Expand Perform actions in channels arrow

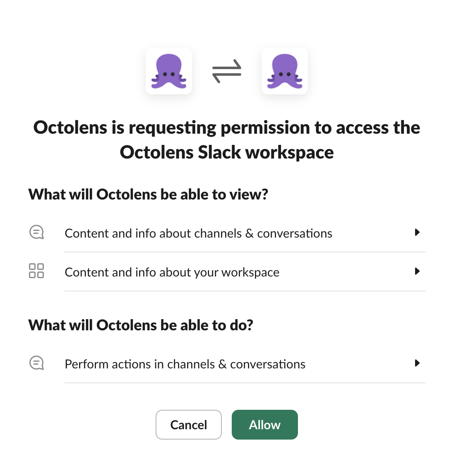click(417, 363)
